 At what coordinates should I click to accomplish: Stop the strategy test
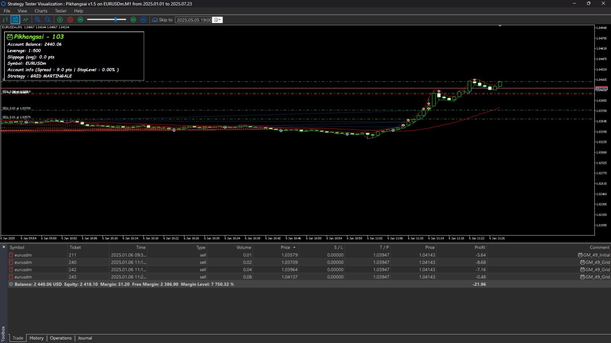pos(70,20)
